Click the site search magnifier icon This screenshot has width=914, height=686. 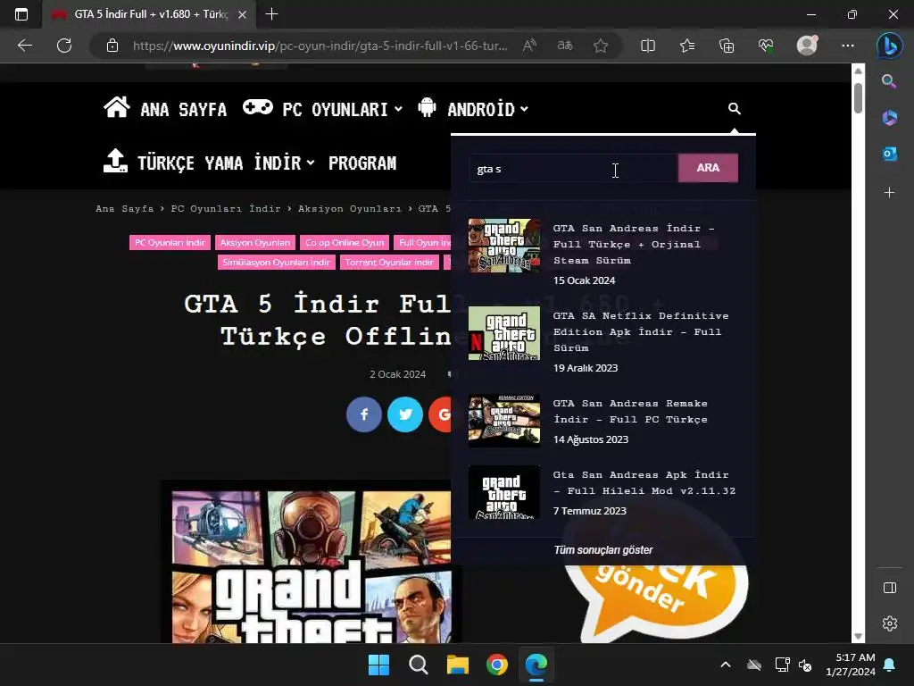(x=734, y=108)
